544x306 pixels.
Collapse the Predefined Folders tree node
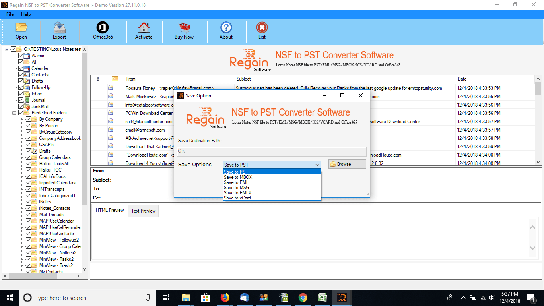(14, 113)
